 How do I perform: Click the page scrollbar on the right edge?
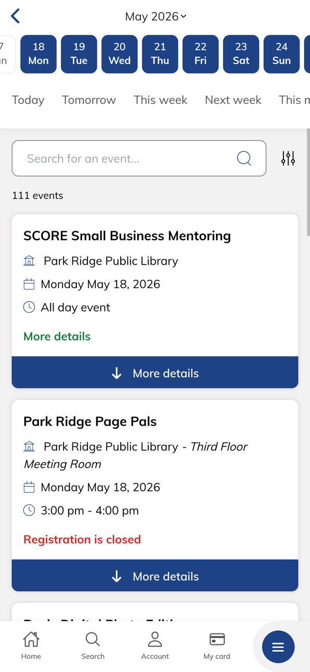pos(308,182)
